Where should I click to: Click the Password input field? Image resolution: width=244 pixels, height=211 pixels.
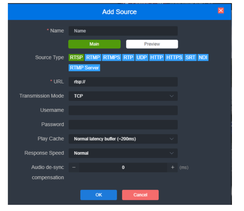point(123,125)
